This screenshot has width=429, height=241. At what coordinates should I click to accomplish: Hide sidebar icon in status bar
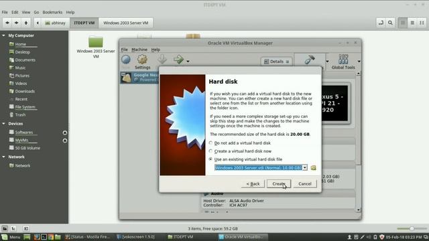(x=26, y=228)
